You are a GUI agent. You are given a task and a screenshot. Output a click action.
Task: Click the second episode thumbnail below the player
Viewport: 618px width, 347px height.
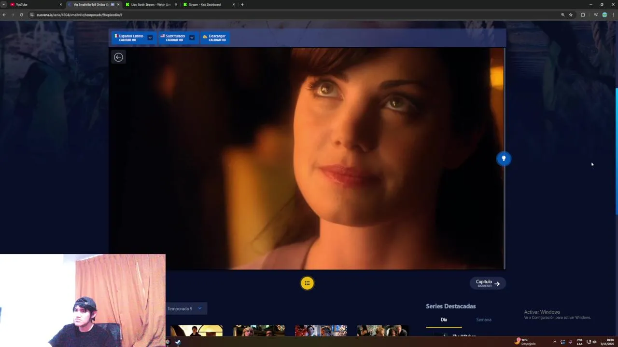pos(259,330)
